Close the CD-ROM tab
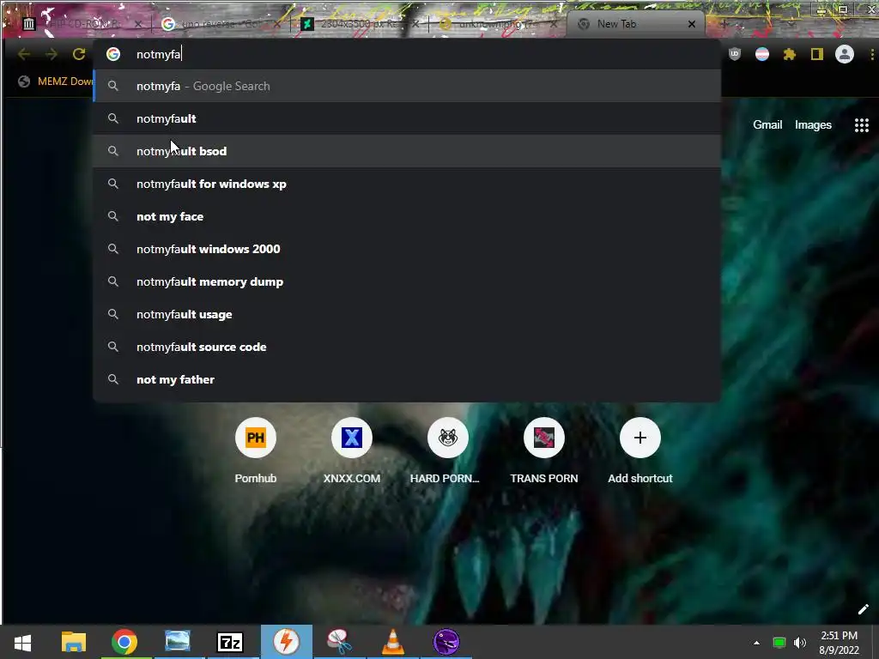 pos(138,24)
